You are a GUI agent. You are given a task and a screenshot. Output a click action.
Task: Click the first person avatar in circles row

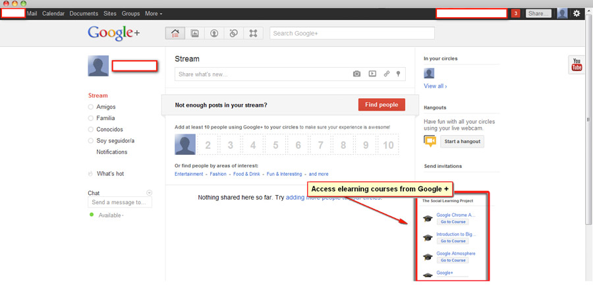(x=185, y=144)
